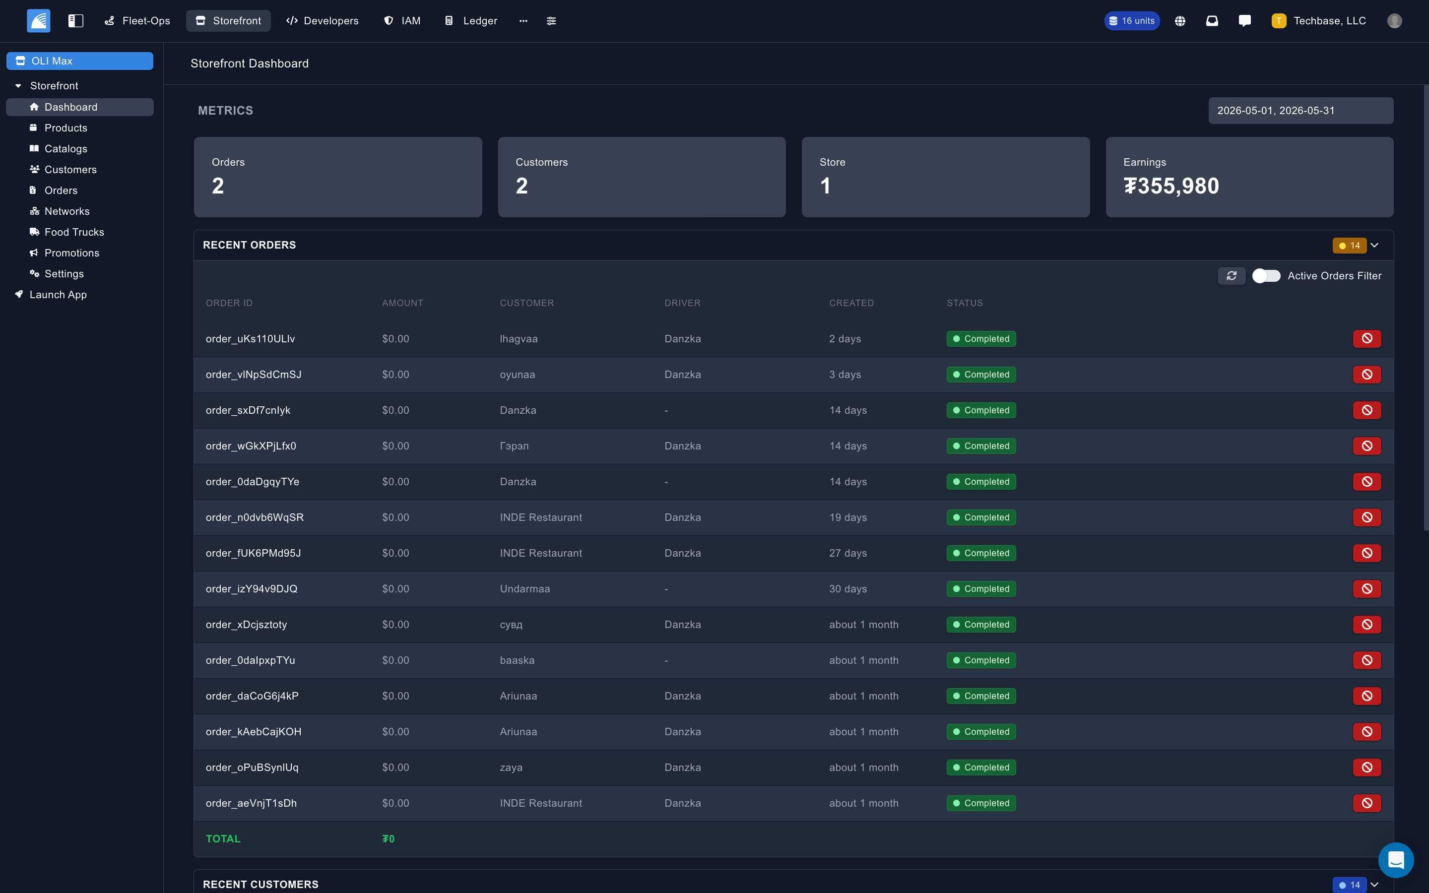This screenshot has height=893, width=1429.
Task: Collapse the Recent Customers section chevron
Action: 1375,884
